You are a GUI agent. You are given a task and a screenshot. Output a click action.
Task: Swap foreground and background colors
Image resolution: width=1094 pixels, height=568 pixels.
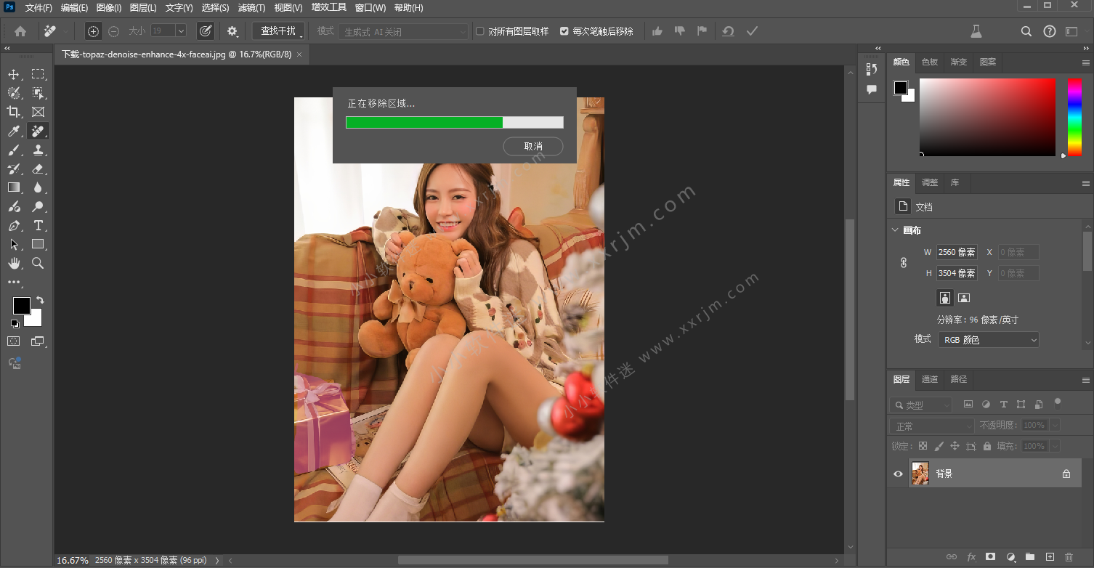[x=40, y=299]
